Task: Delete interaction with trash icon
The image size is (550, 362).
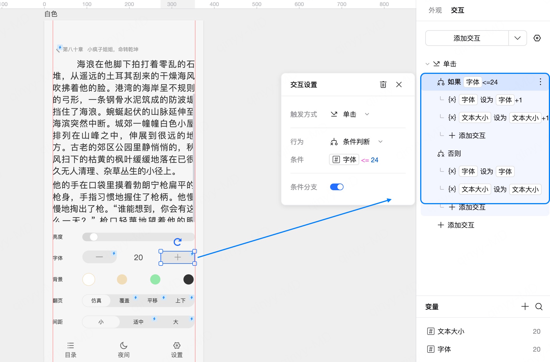Action: [x=383, y=84]
